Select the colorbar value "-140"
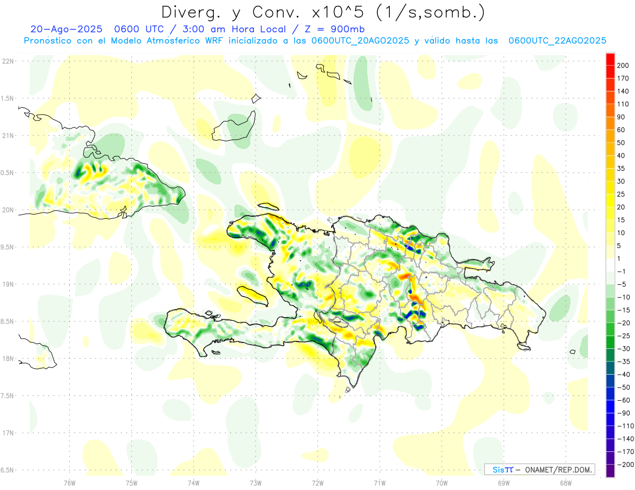Viewport: 635px width, 490px height. click(x=625, y=439)
